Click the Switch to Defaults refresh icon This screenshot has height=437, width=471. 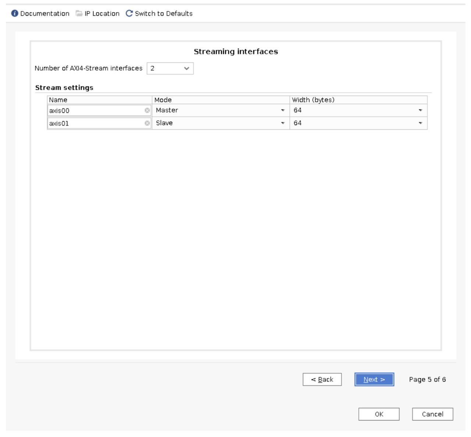[x=129, y=14]
